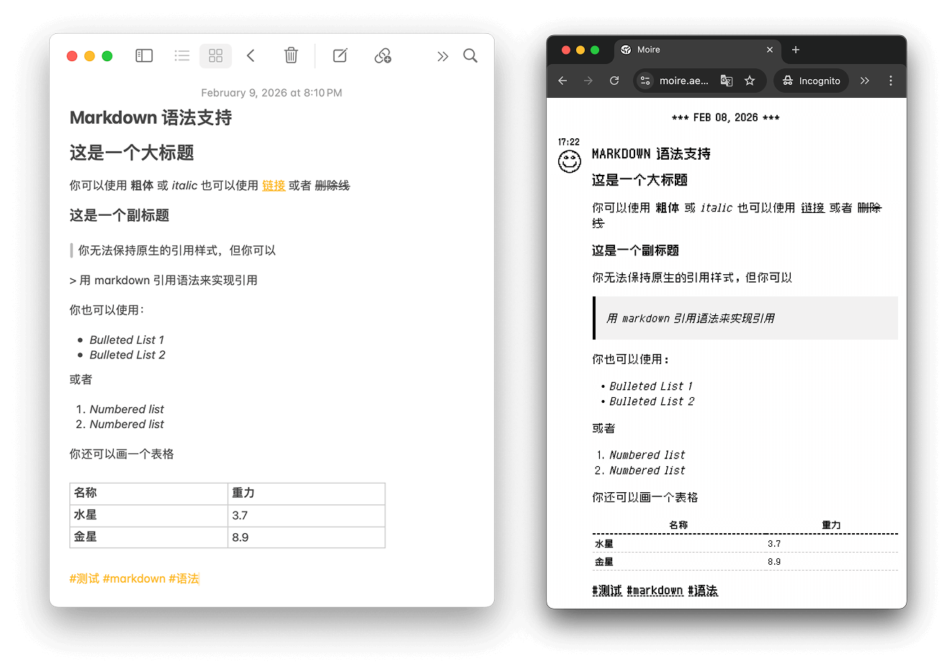
Task: Toggle the Notes sidebar panel
Action: [144, 55]
